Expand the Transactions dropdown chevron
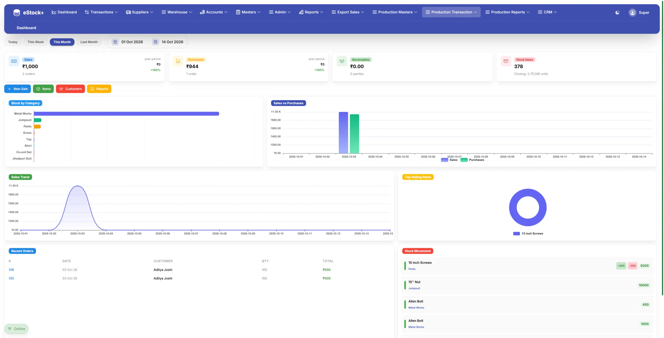664x338 pixels. point(116,12)
